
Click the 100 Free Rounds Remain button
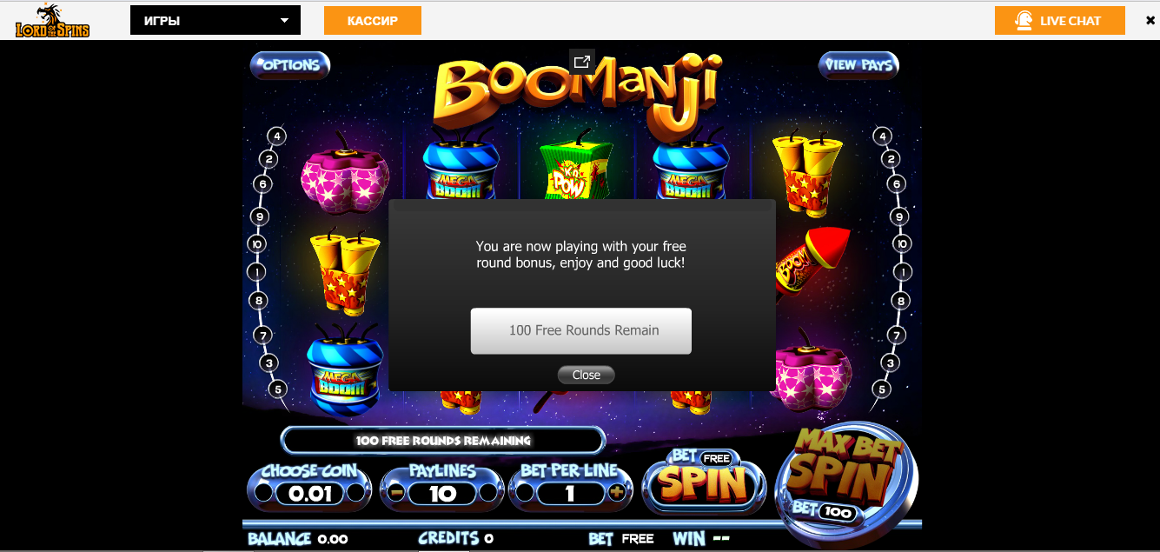pos(581,330)
